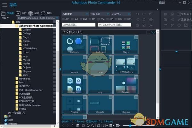This screenshot has width=192, height=128.
Task: Enable the JPG format filter checkbox
Action: (72, 19)
